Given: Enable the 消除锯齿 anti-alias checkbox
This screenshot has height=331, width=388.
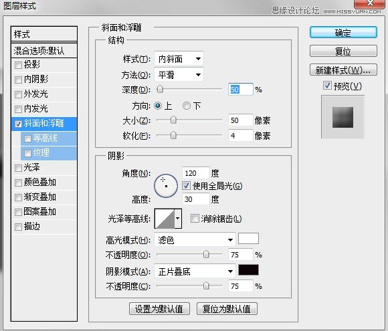Looking at the screenshot, I should (195, 219).
